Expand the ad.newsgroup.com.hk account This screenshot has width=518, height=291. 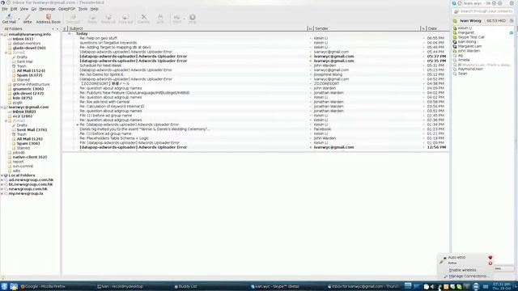pos(2,180)
